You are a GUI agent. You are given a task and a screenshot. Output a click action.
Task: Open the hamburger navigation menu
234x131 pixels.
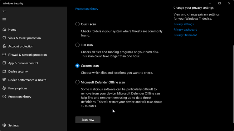click(4, 19)
